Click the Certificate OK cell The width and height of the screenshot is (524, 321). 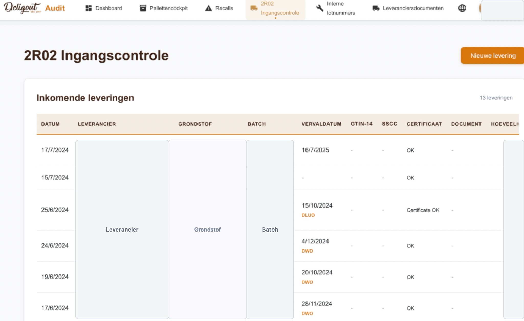click(x=423, y=210)
